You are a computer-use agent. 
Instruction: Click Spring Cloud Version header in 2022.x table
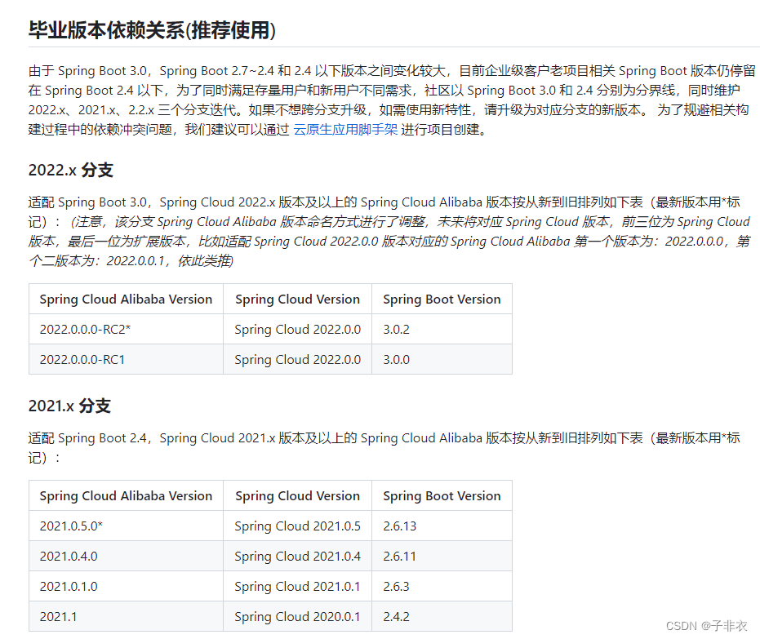298,299
